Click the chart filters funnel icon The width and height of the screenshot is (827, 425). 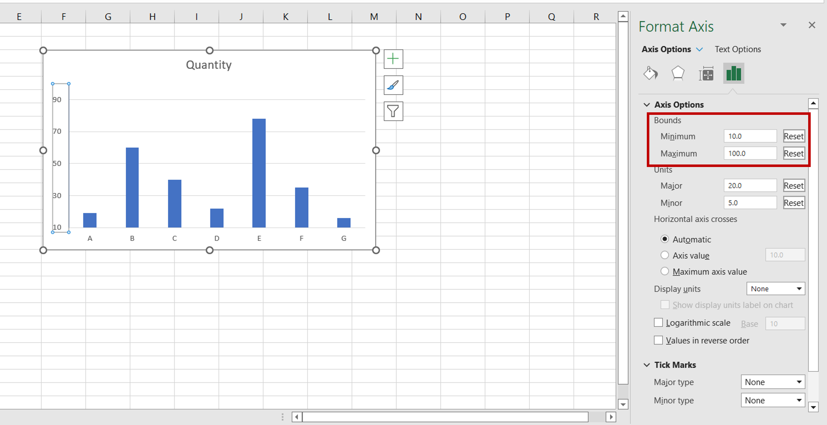pos(394,111)
